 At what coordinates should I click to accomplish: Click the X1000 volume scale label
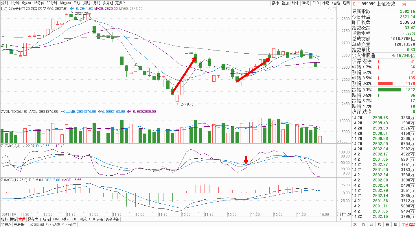[343, 141]
